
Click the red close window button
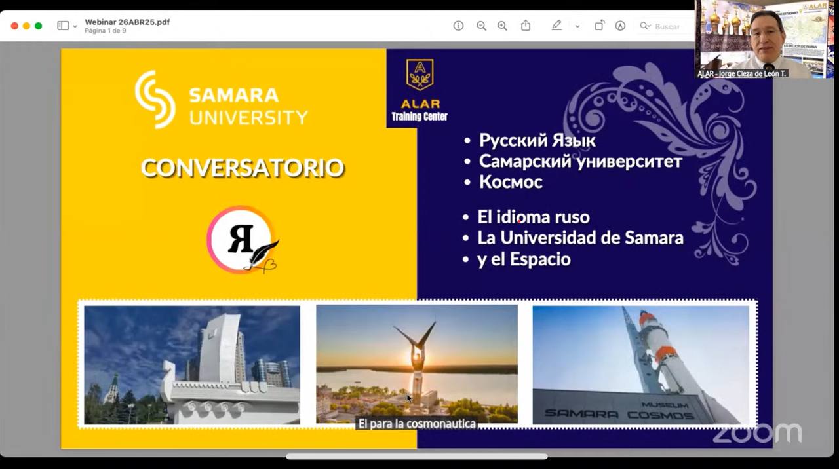pos(14,26)
